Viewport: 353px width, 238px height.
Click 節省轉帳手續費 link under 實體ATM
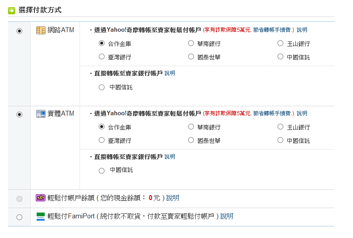click(272, 113)
